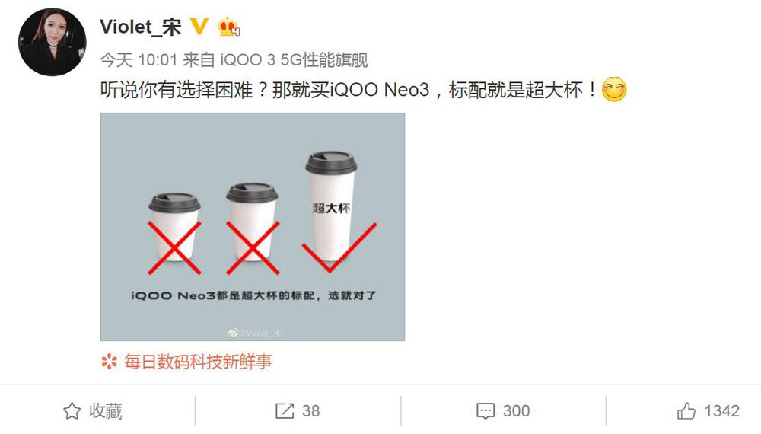Open the 38 reposts count

click(x=310, y=411)
